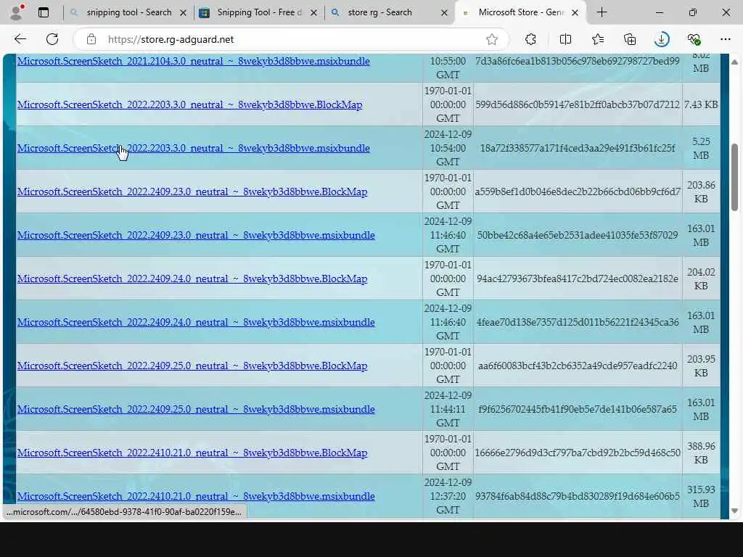This screenshot has height=557, width=743.
Task: Click the scrollbar down arrow
Action: coord(734,511)
